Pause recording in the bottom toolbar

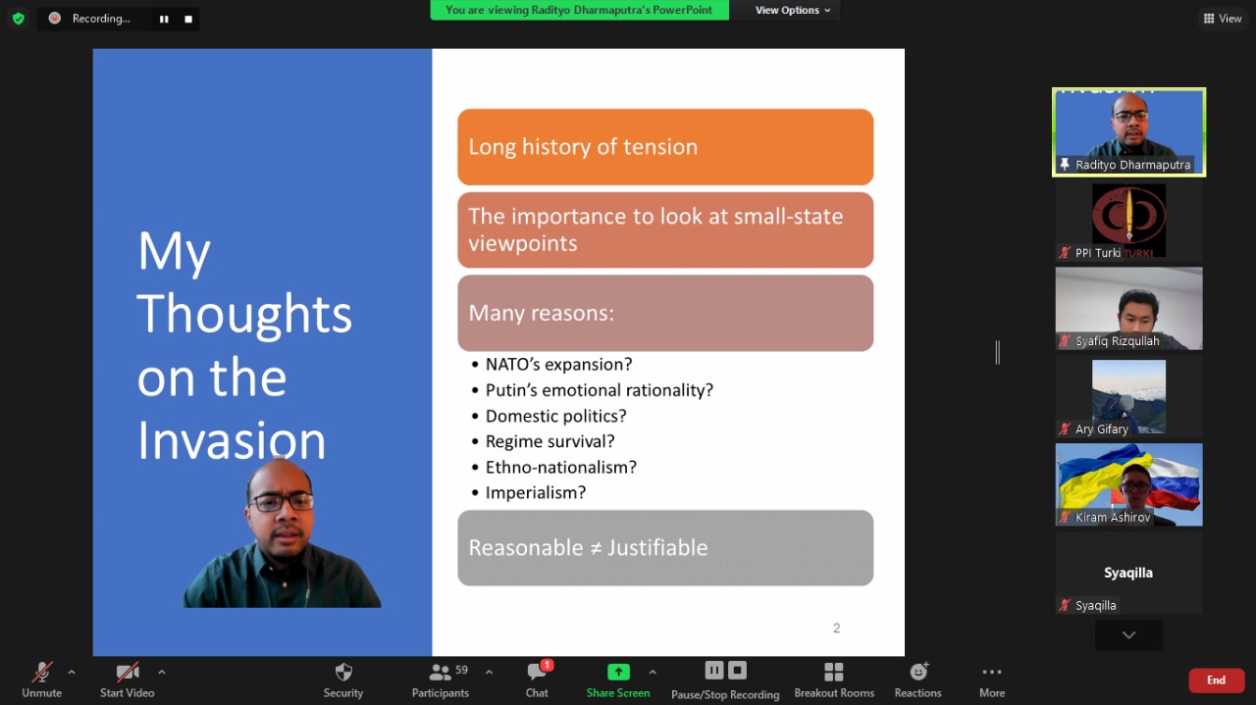click(714, 671)
